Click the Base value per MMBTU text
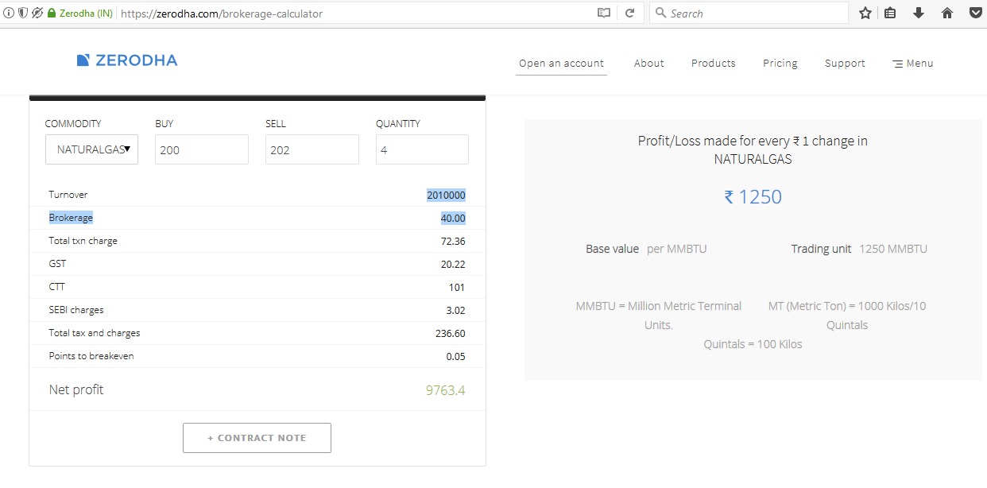The image size is (987, 488). pyautogui.click(x=646, y=249)
